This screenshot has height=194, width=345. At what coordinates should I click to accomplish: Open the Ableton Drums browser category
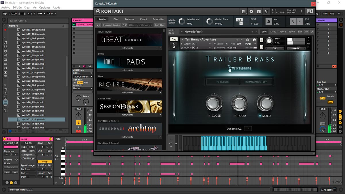point(5,47)
